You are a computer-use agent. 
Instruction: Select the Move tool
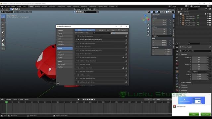pos(3,24)
